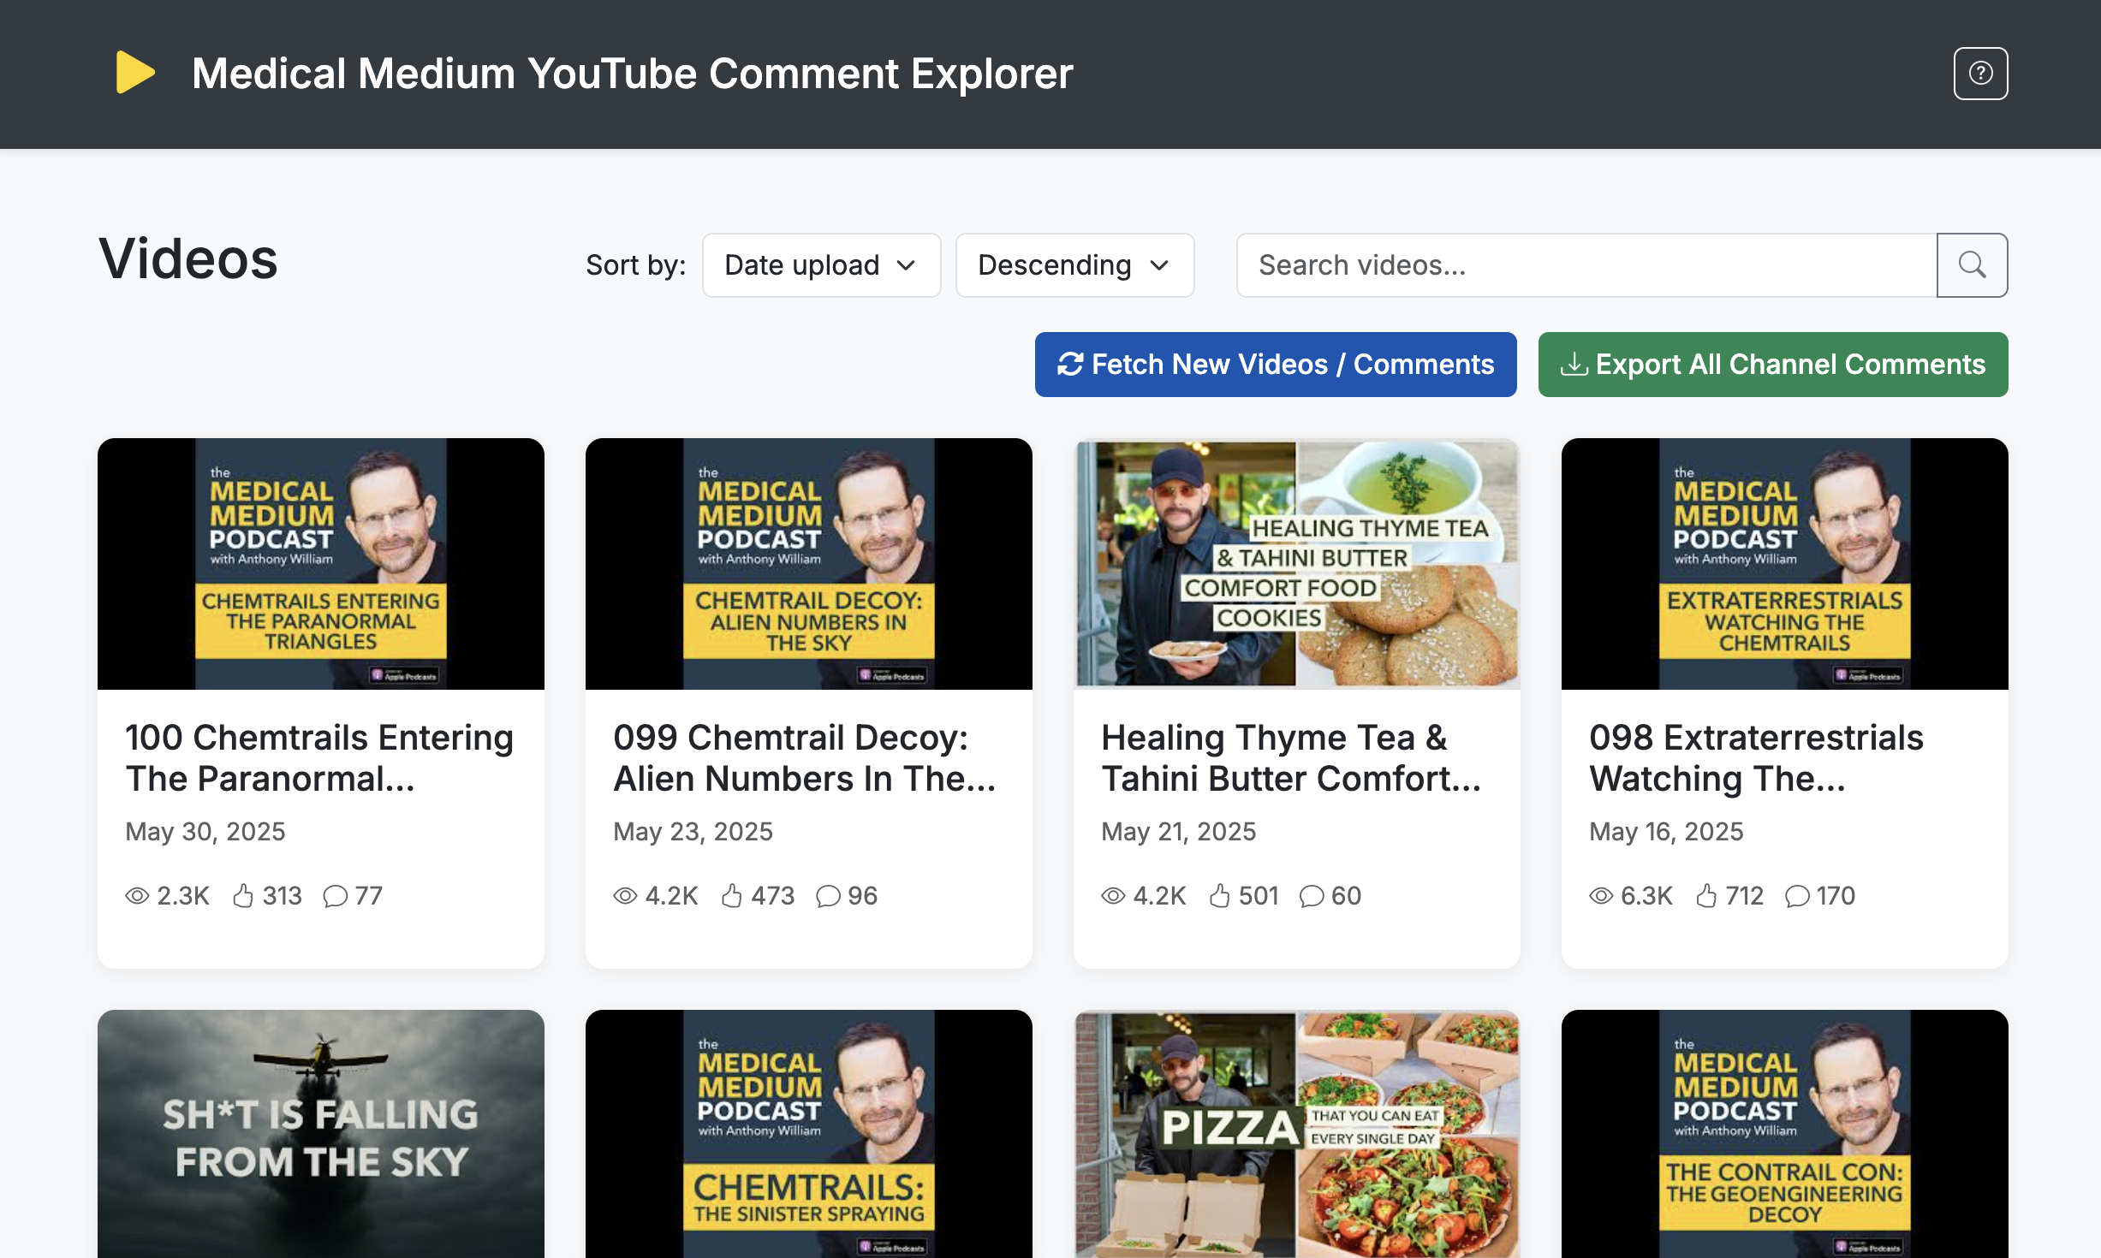Click the May 21, 2025 date
This screenshot has height=1258, width=2101.
[1179, 832]
